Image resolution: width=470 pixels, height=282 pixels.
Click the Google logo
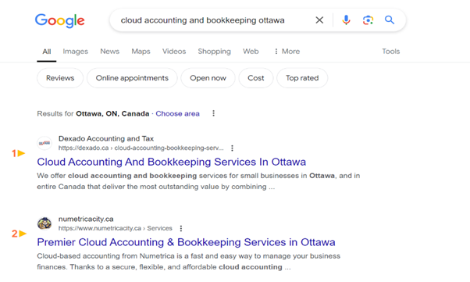(59, 20)
